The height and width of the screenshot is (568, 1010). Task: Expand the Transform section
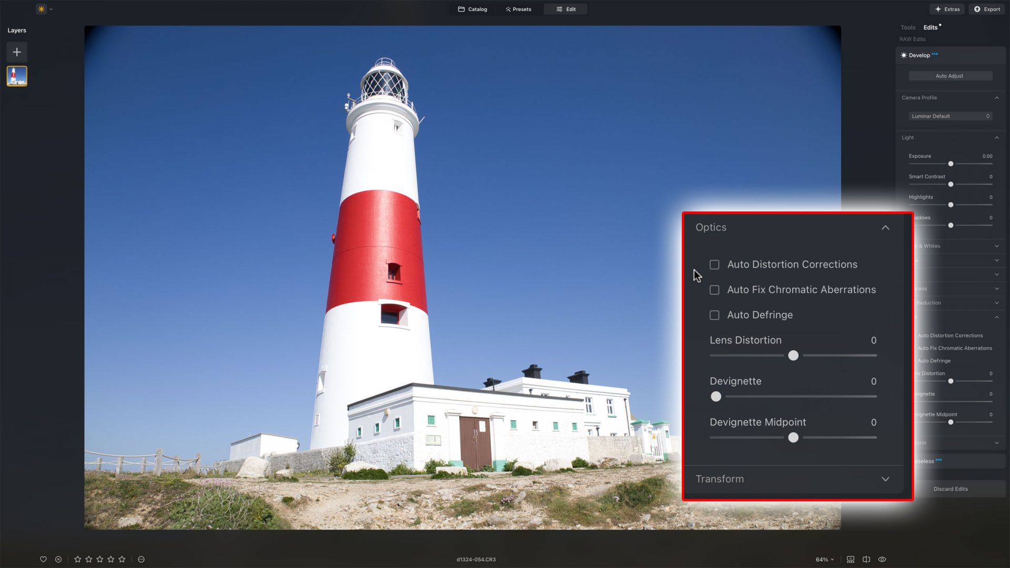click(x=885, y=479)
